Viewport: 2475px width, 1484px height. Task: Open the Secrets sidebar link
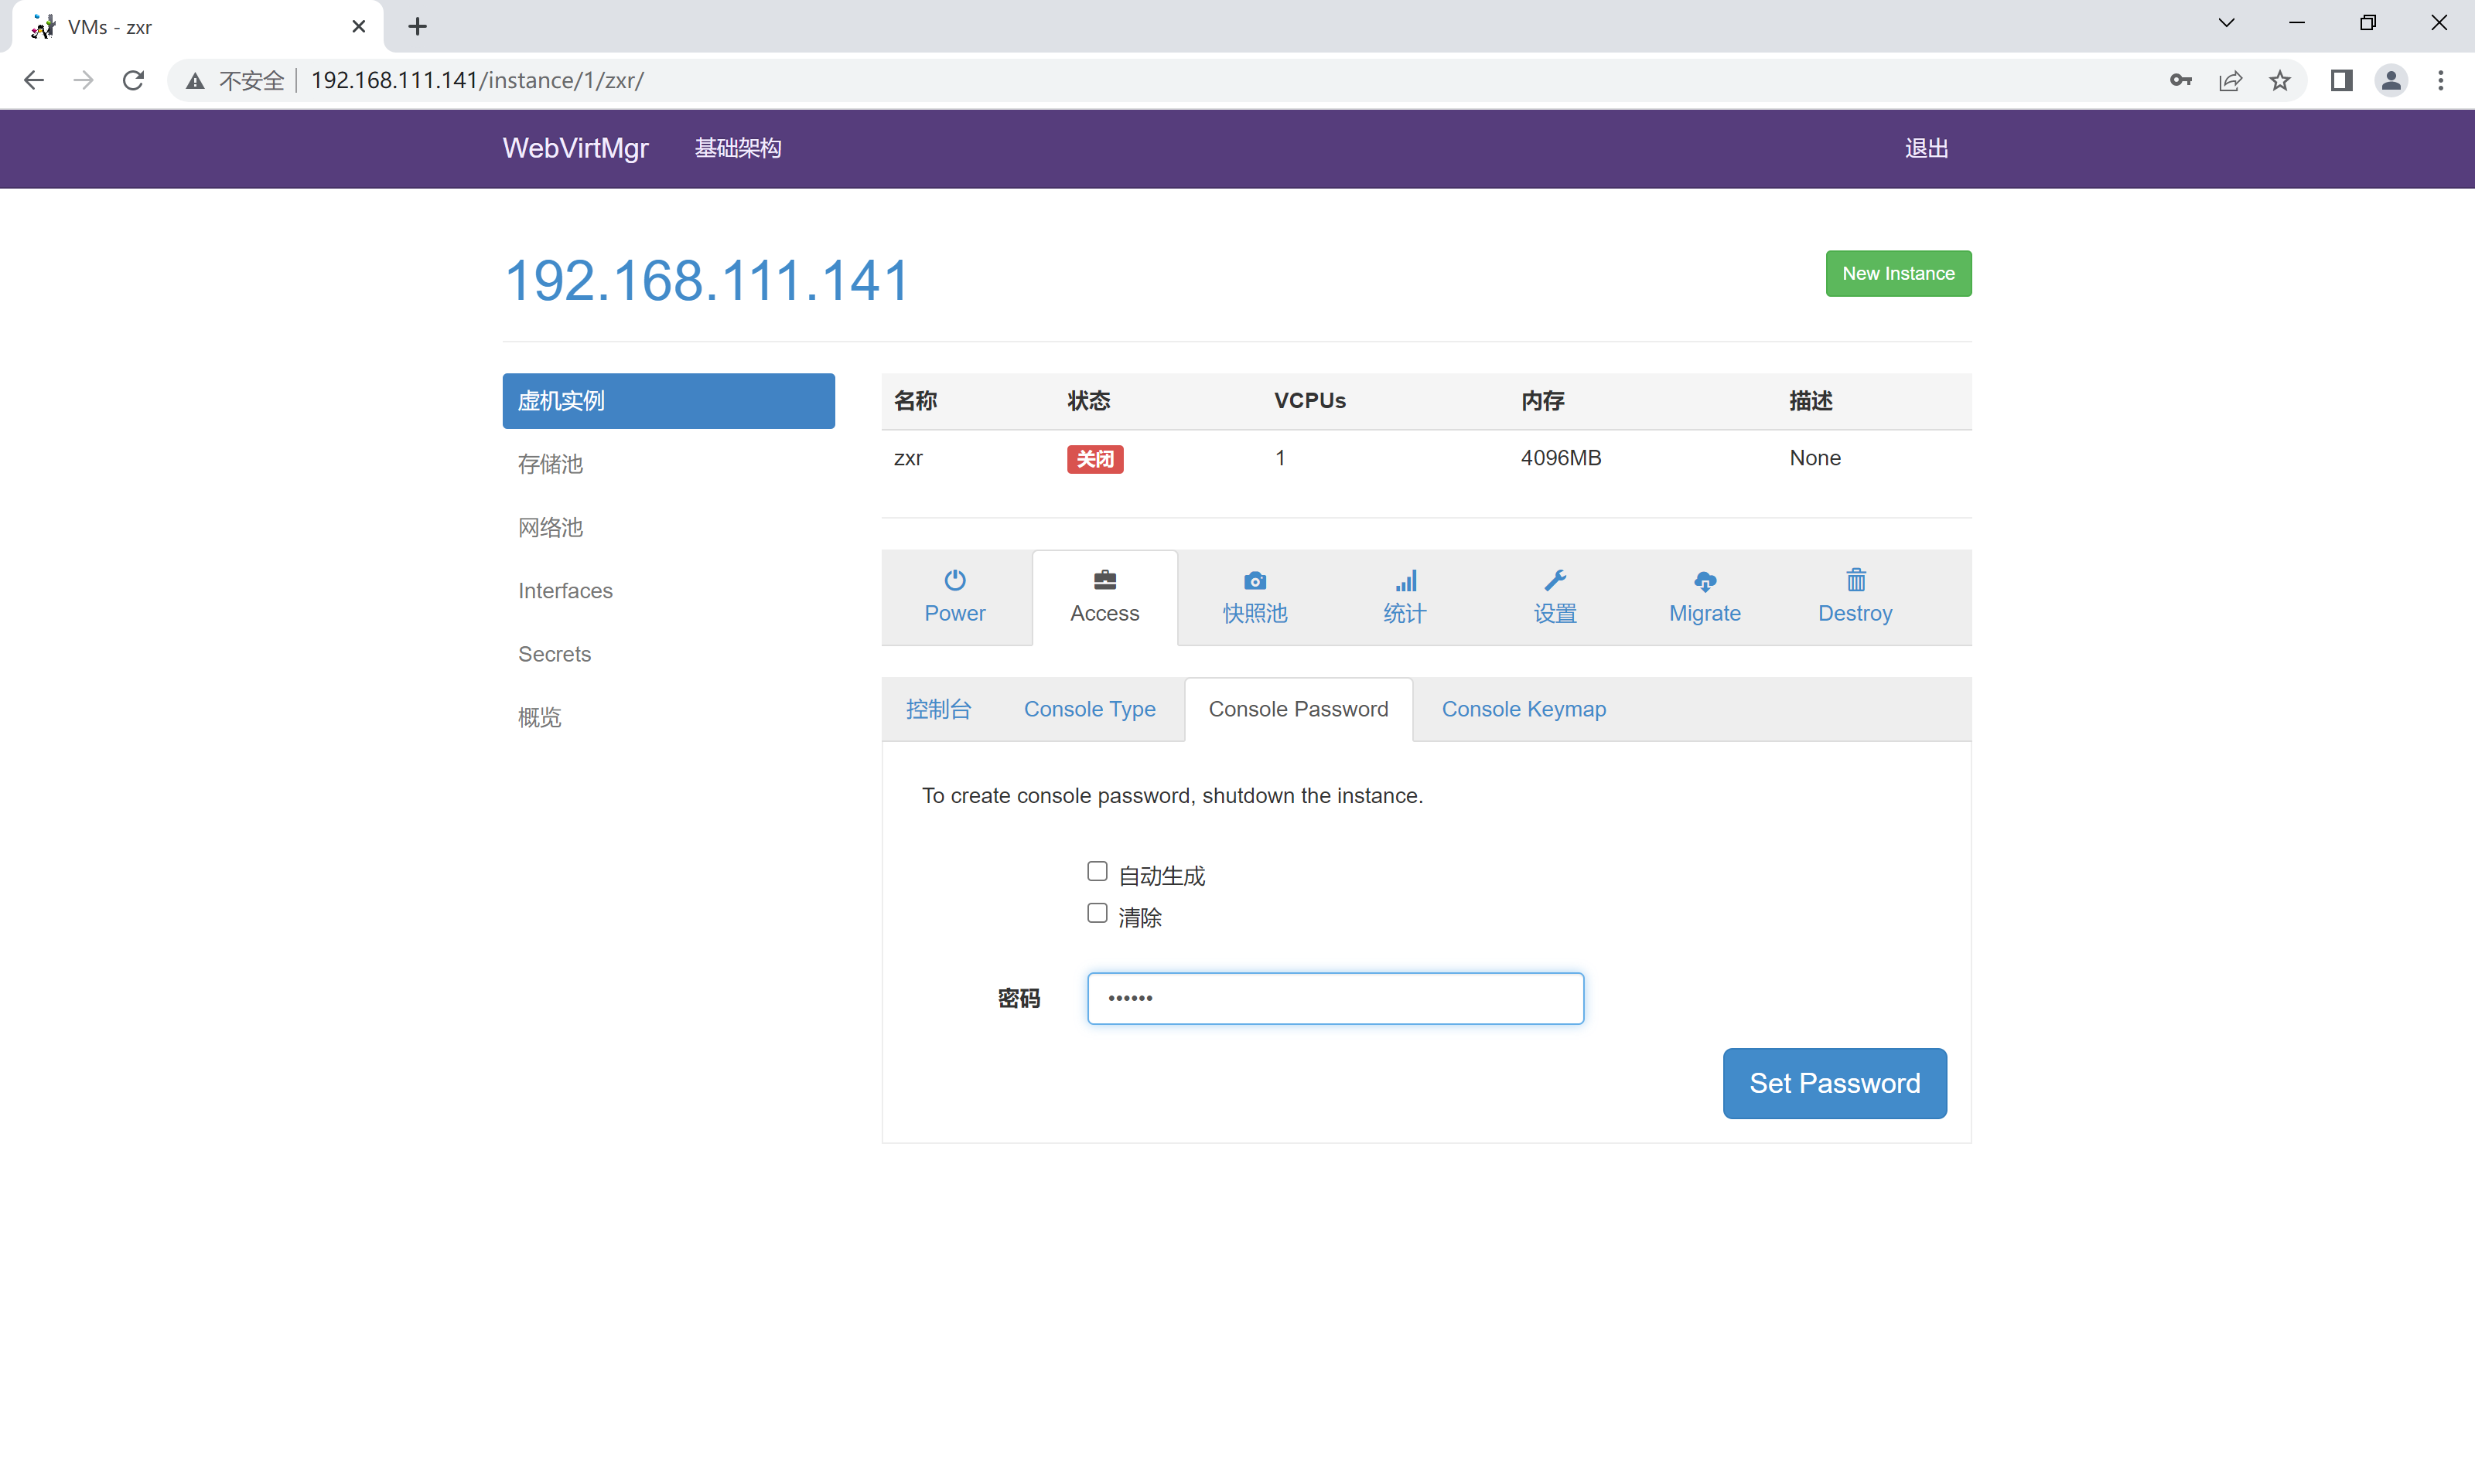click(555, 654)
